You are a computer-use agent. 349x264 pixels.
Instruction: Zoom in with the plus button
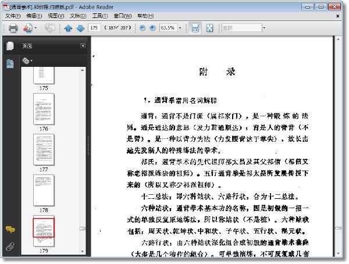152,28
